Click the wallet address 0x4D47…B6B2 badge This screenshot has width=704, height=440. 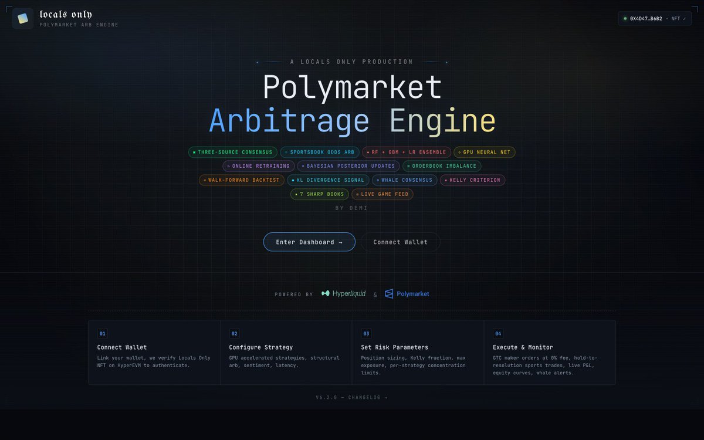point(655,19)
